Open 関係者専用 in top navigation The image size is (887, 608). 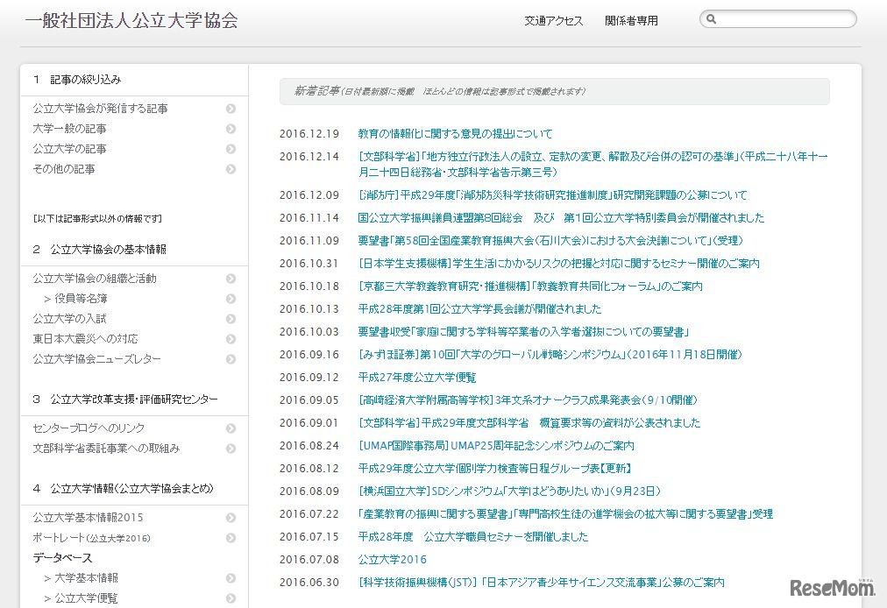[631, 21]
